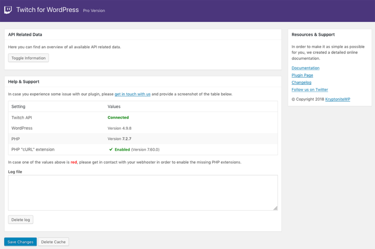Click the Toggle Information button
This screenshot has height=249, width=375.
[x=29, y=58]
